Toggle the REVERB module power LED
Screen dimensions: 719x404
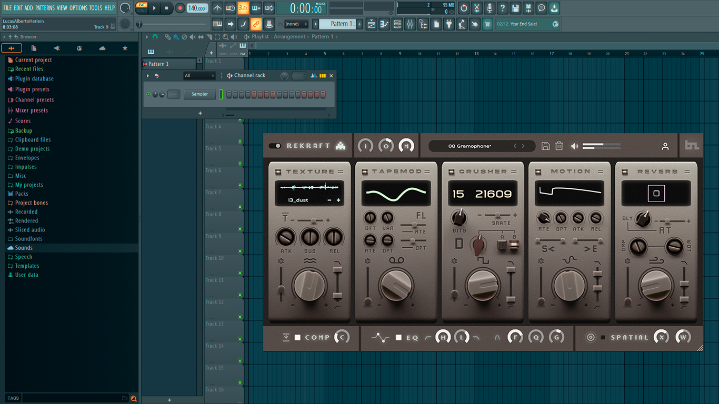(625, 171)
